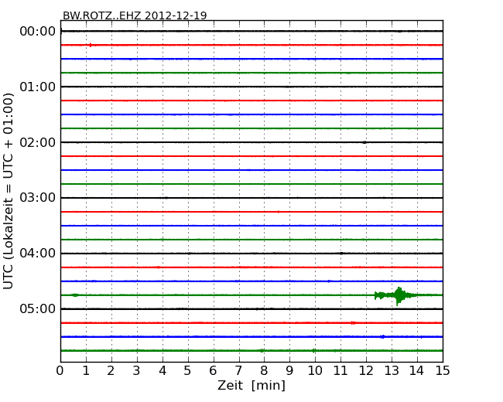Click the x-axis tick label 3
This screenshot has height=402, width=503.
(137, 371)
